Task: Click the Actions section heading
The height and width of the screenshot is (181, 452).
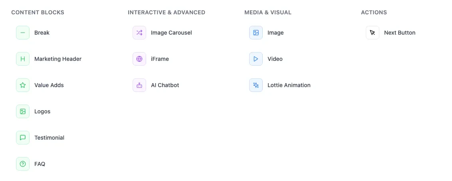Action: (x=374, y=12)
